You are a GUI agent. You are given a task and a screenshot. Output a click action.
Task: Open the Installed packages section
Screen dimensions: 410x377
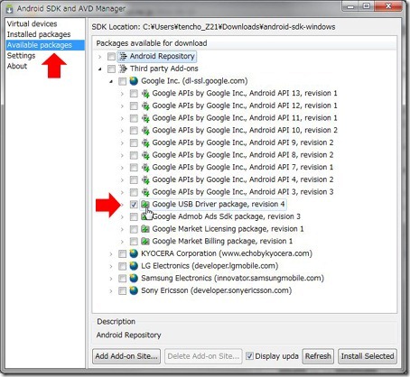tap(39, 34)
